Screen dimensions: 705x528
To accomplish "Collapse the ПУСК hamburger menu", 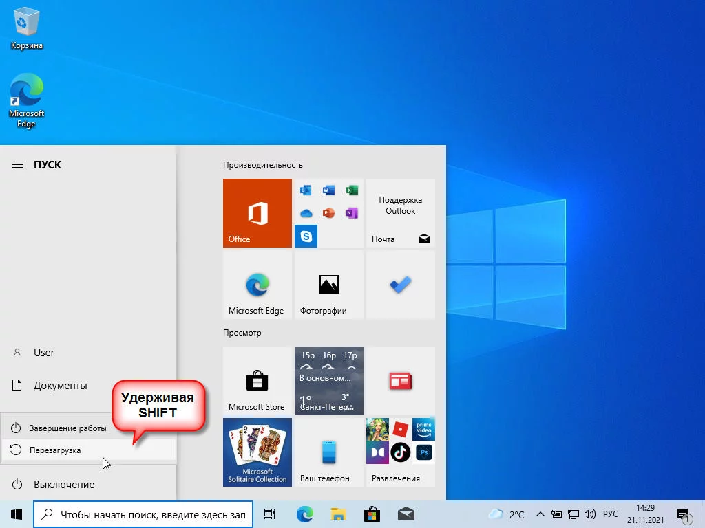I will click(17, 165).
